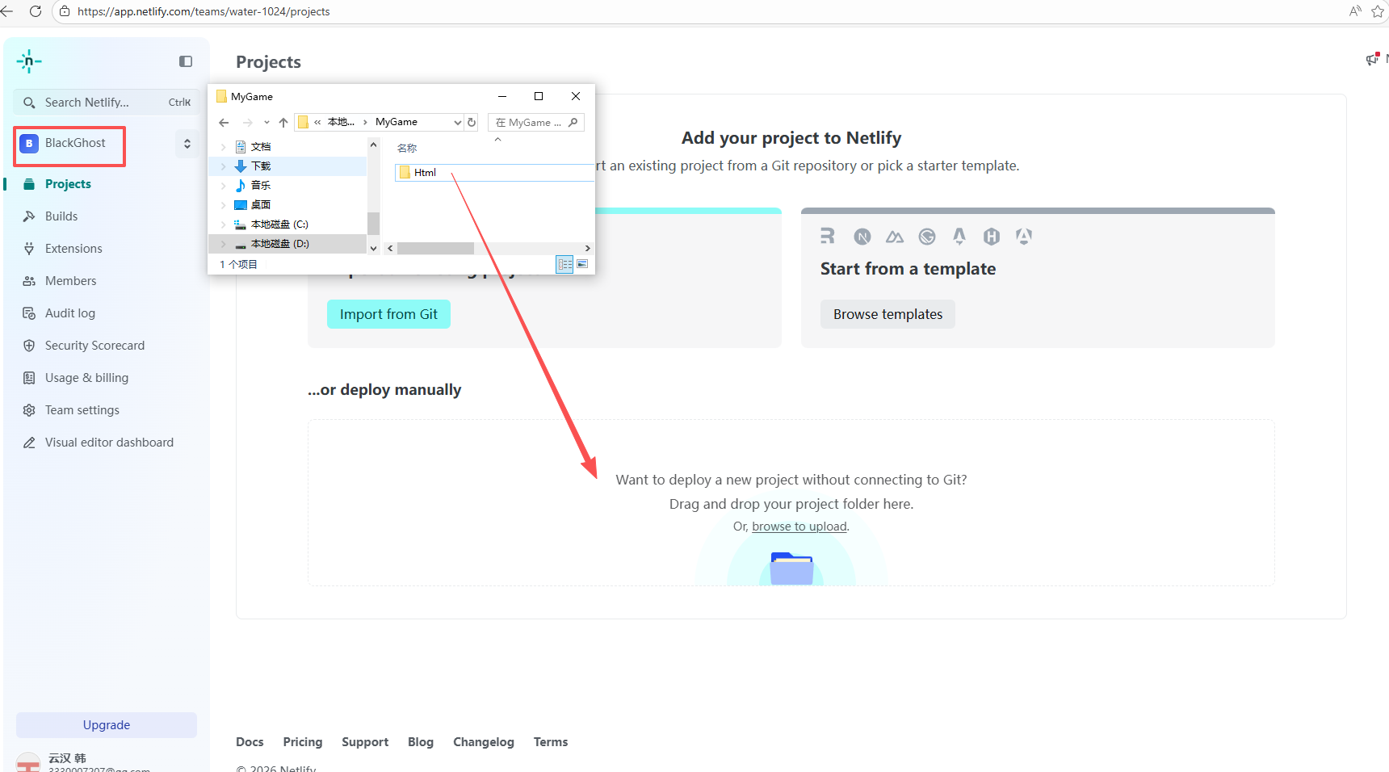This screenshot has height=772, width=1389.
Task: Click the browser address bar URL
Action: 204,11
